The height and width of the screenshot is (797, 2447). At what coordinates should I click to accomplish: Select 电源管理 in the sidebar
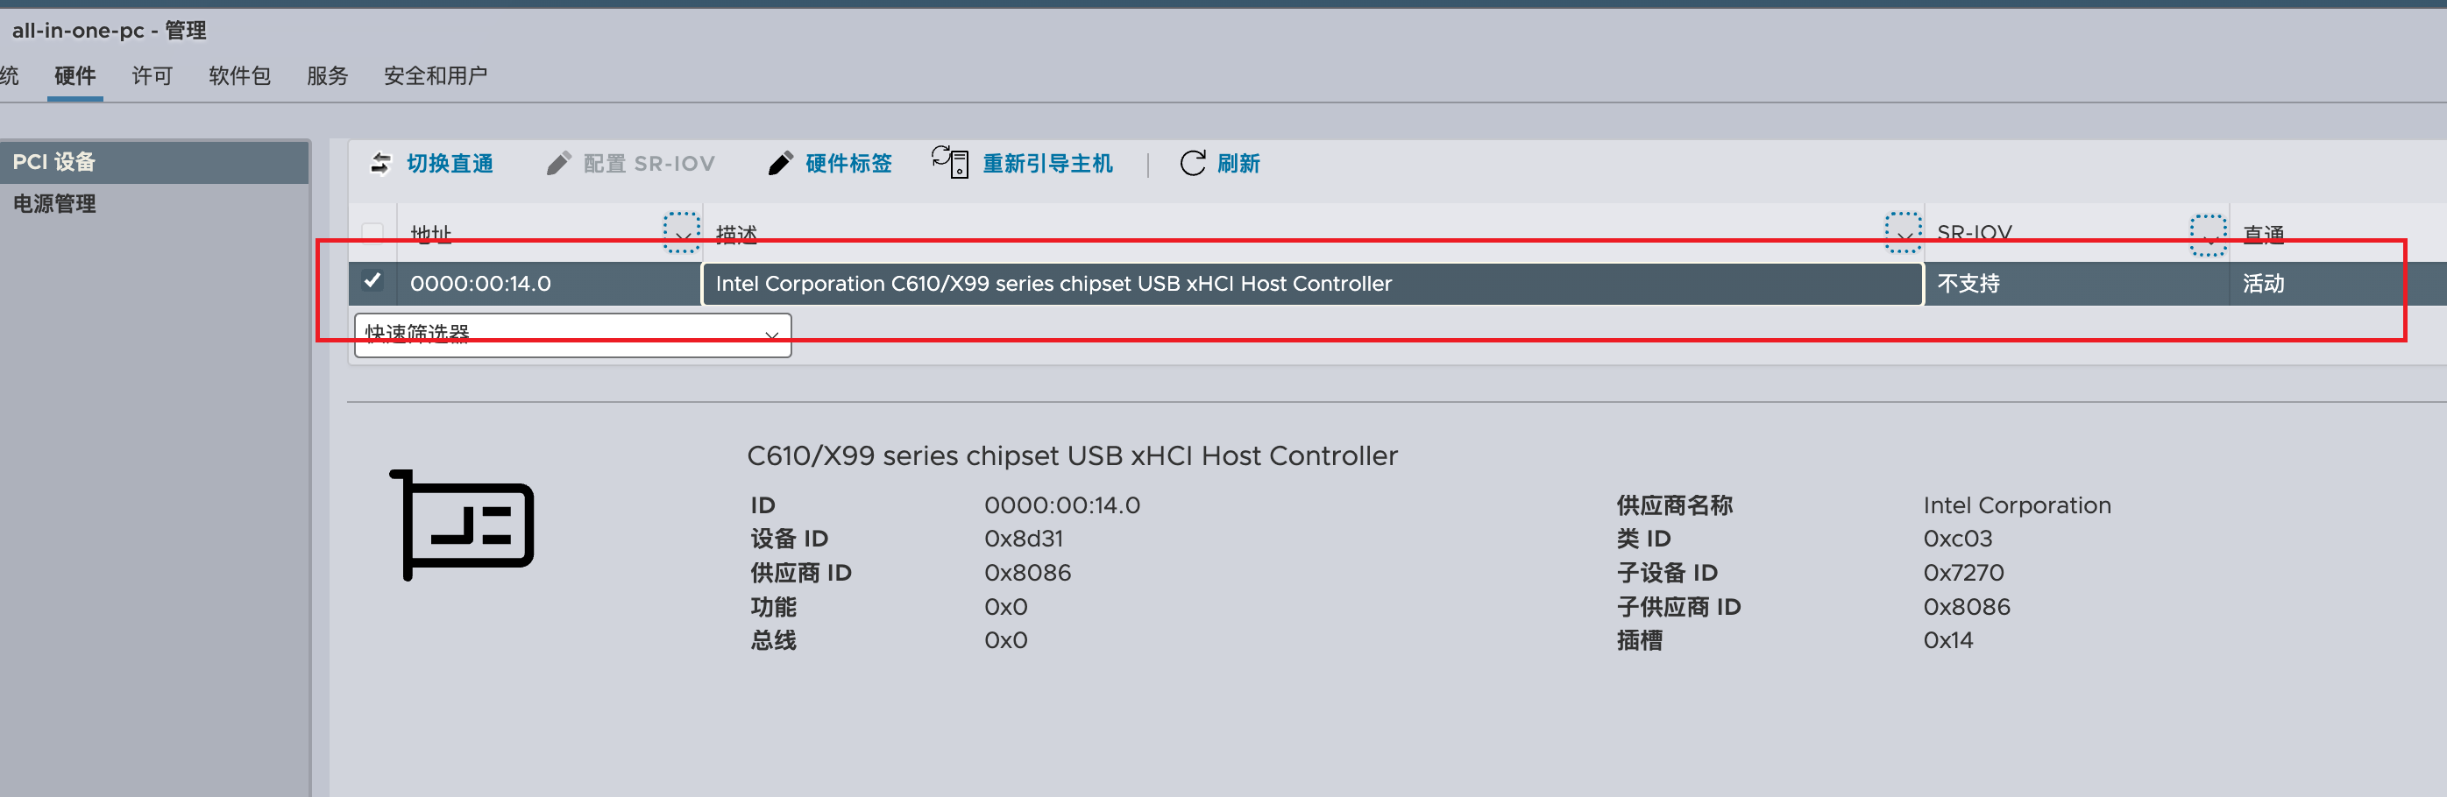pos(54,203)
